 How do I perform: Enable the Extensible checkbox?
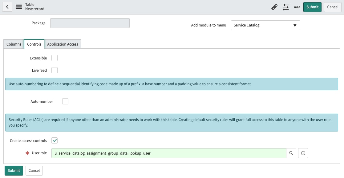(x=55, y=58)
